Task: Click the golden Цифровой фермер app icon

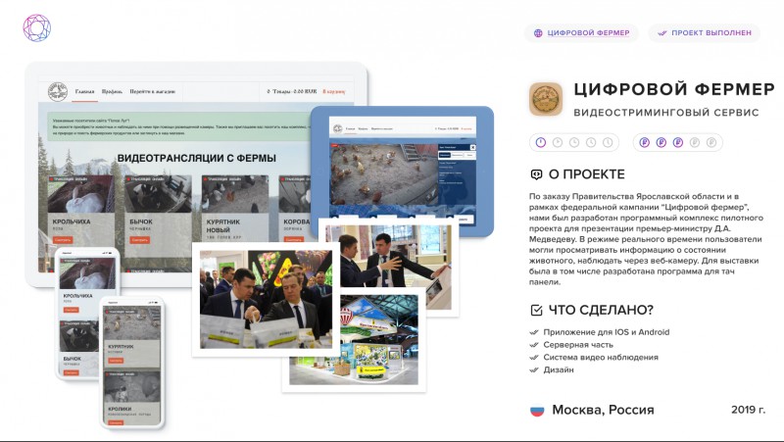Action: click(x=546, y=99)
